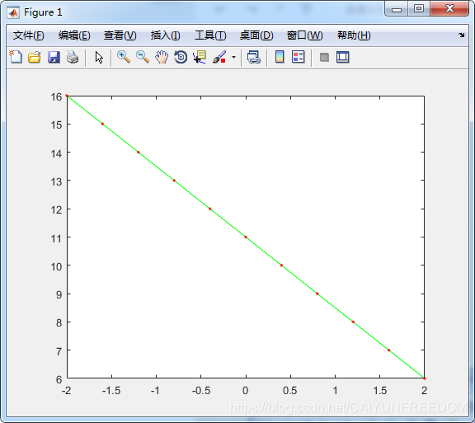This screenshot has height=423, width=475.
Task: Open a file using the folder icon
Action: click(35, 57)
